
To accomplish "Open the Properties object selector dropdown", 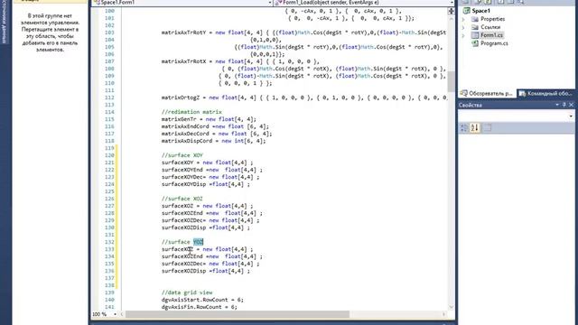I will coord(571,116).
